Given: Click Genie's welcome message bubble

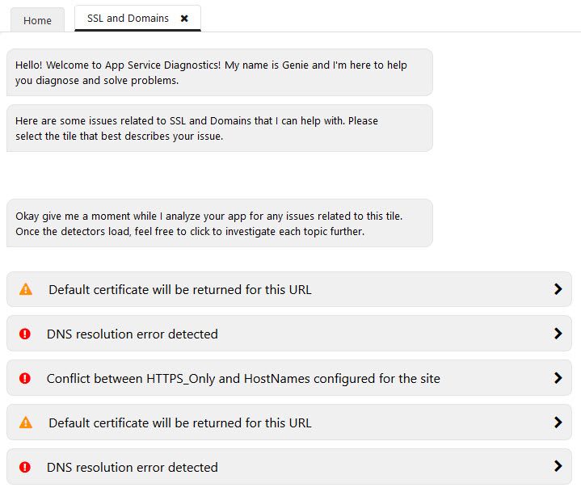Looking at the screenshot, I should pos(220,72).
